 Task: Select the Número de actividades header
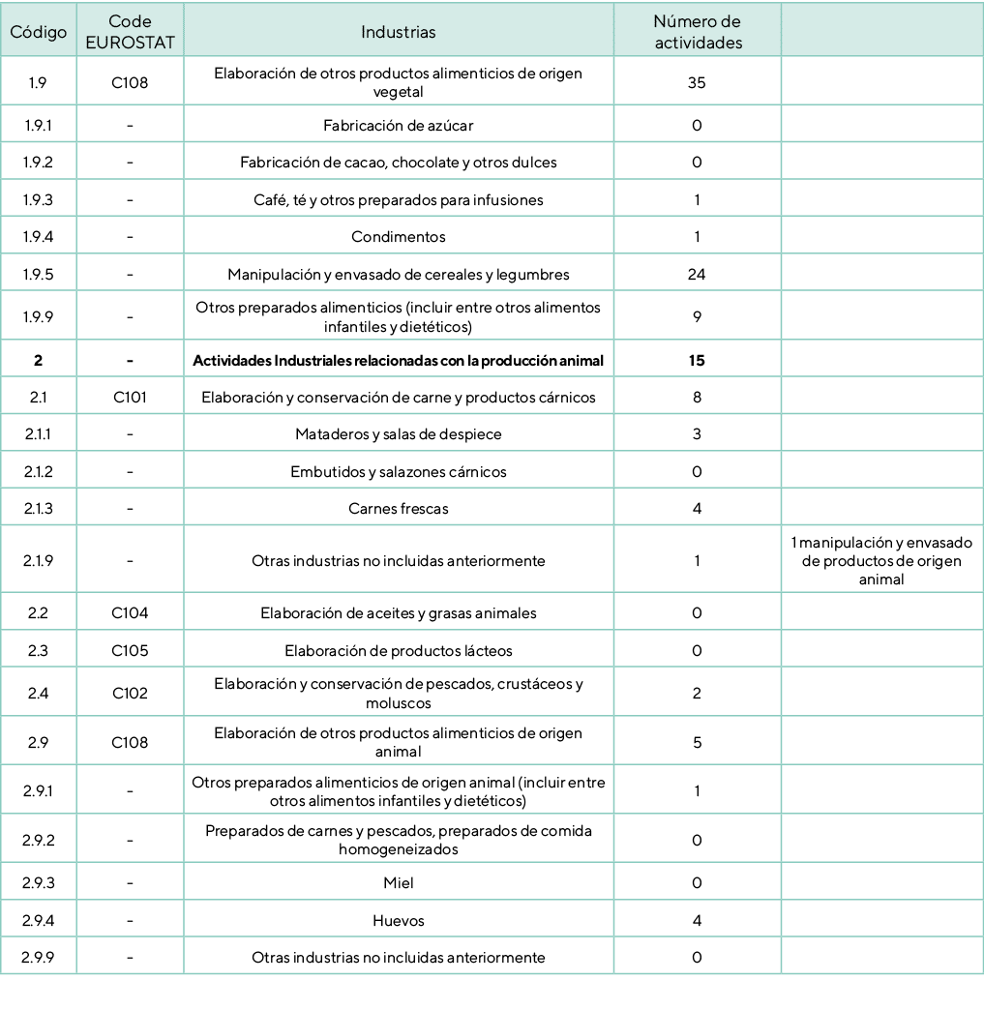696,32
